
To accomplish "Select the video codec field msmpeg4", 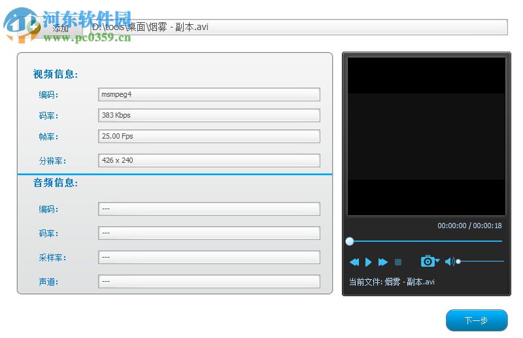I will 209,94.
